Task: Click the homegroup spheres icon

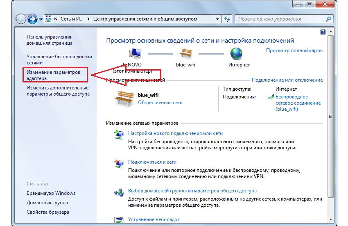Action: pyautogui.click(x=119, y=192)
